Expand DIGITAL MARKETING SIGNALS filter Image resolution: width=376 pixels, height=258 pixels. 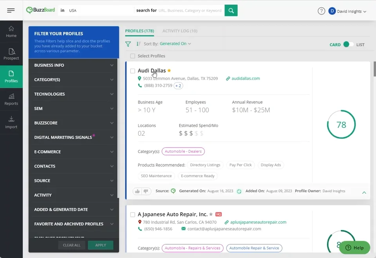[x=74, y=137]
